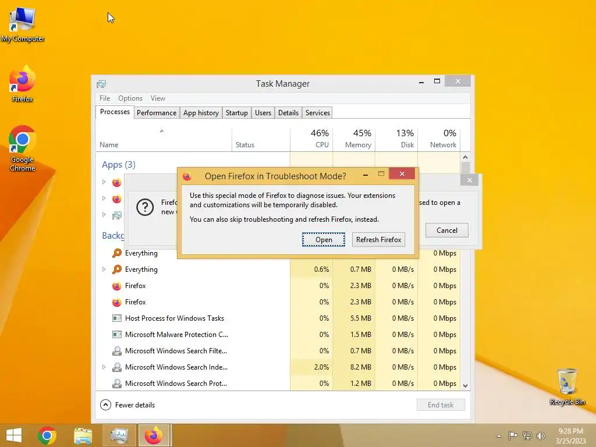The height and width of the screenshot is (447, 596).
Task: Click the Host Process for Windows Tasks icon
Action: pos(116,318)
